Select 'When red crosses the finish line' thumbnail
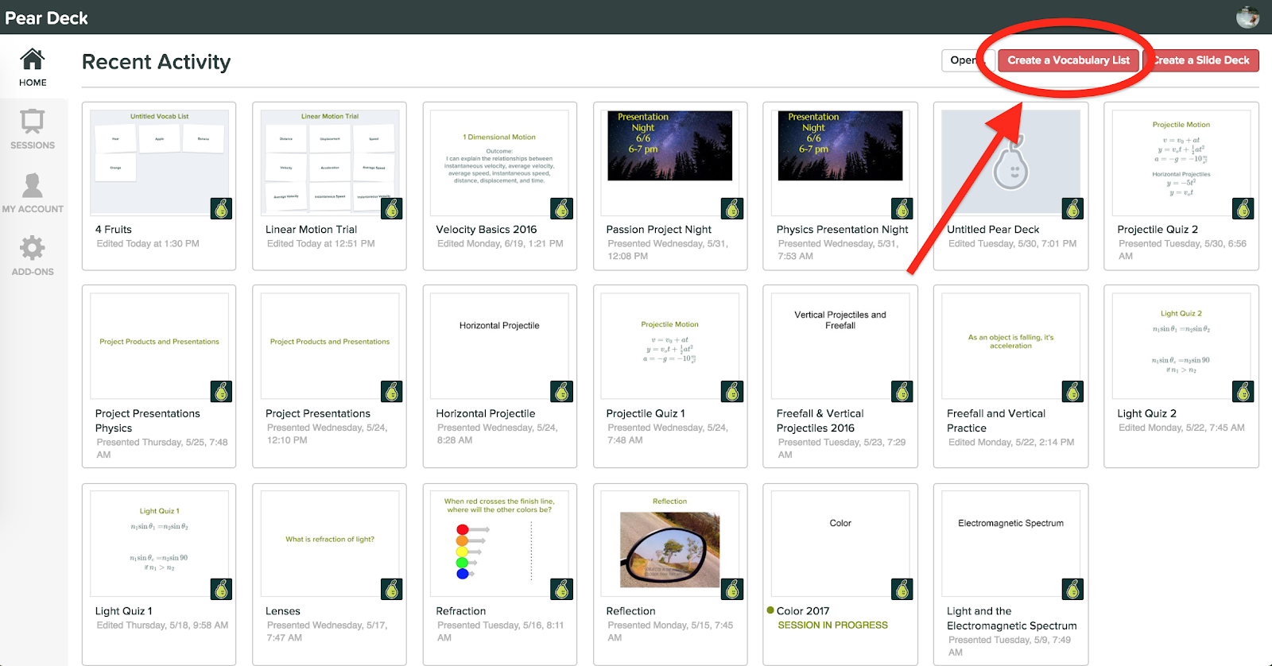 pos(500,544)
